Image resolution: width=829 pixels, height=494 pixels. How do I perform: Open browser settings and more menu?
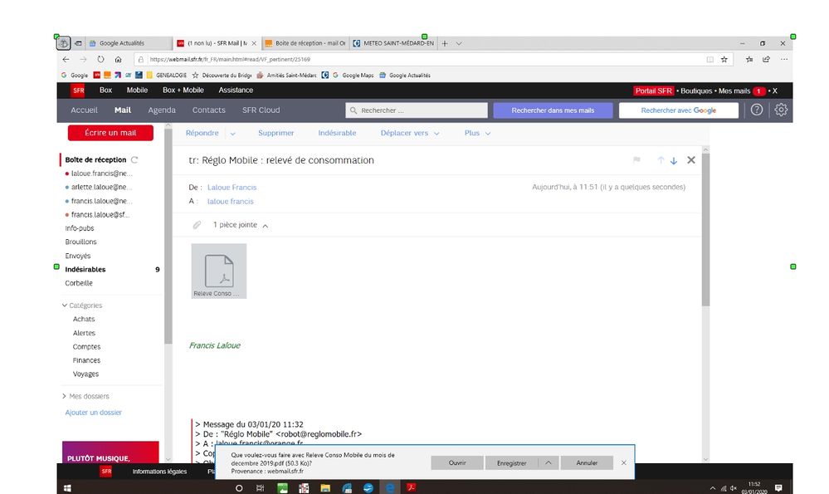tap(784, 60)
